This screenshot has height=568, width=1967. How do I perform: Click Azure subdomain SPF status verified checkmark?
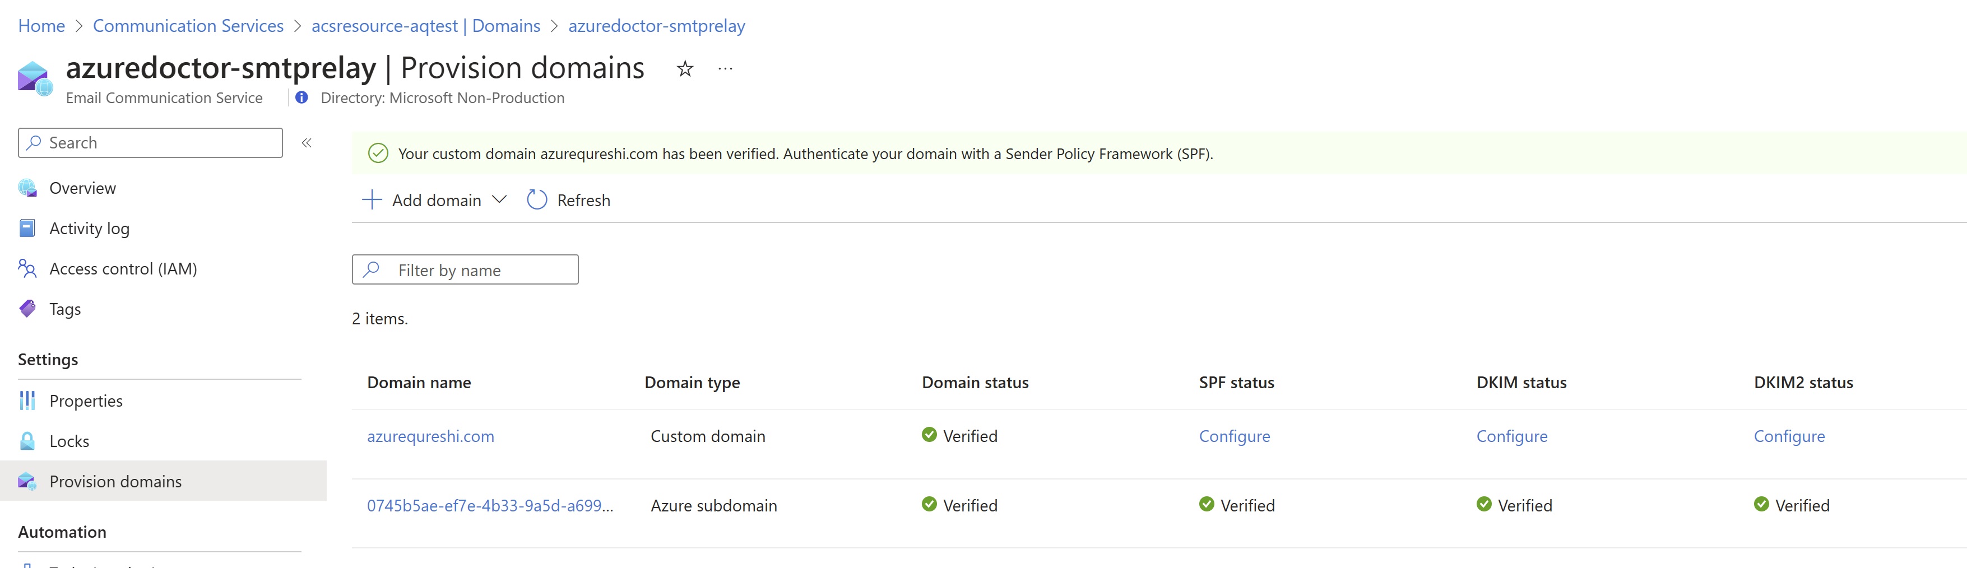[x=1207, y=504]
